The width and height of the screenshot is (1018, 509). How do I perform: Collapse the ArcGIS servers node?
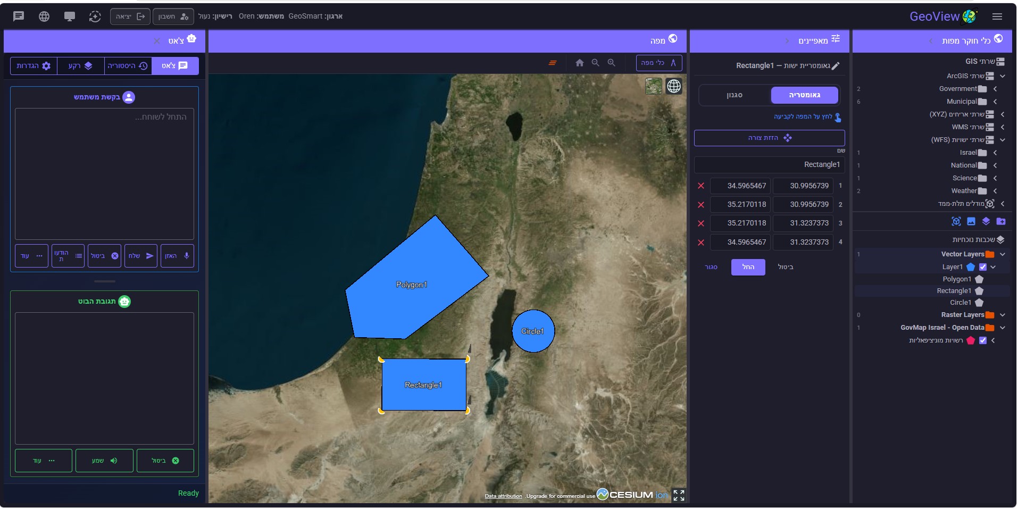click(1003, 76)
